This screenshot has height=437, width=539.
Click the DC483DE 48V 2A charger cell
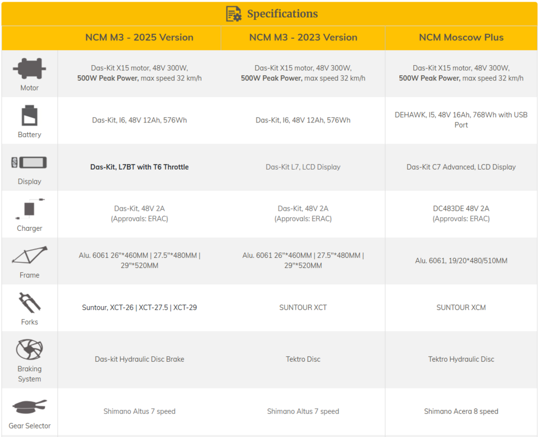coord(461,213)
